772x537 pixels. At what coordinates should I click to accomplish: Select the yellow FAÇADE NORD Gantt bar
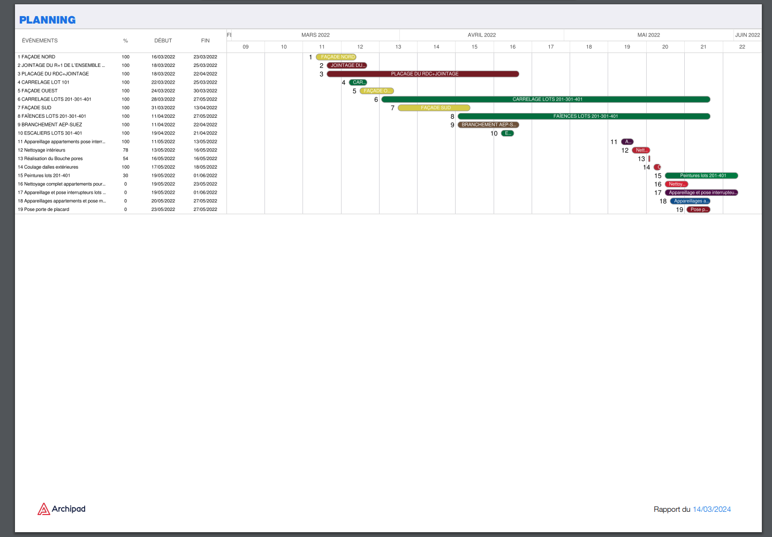coord(336,57)
